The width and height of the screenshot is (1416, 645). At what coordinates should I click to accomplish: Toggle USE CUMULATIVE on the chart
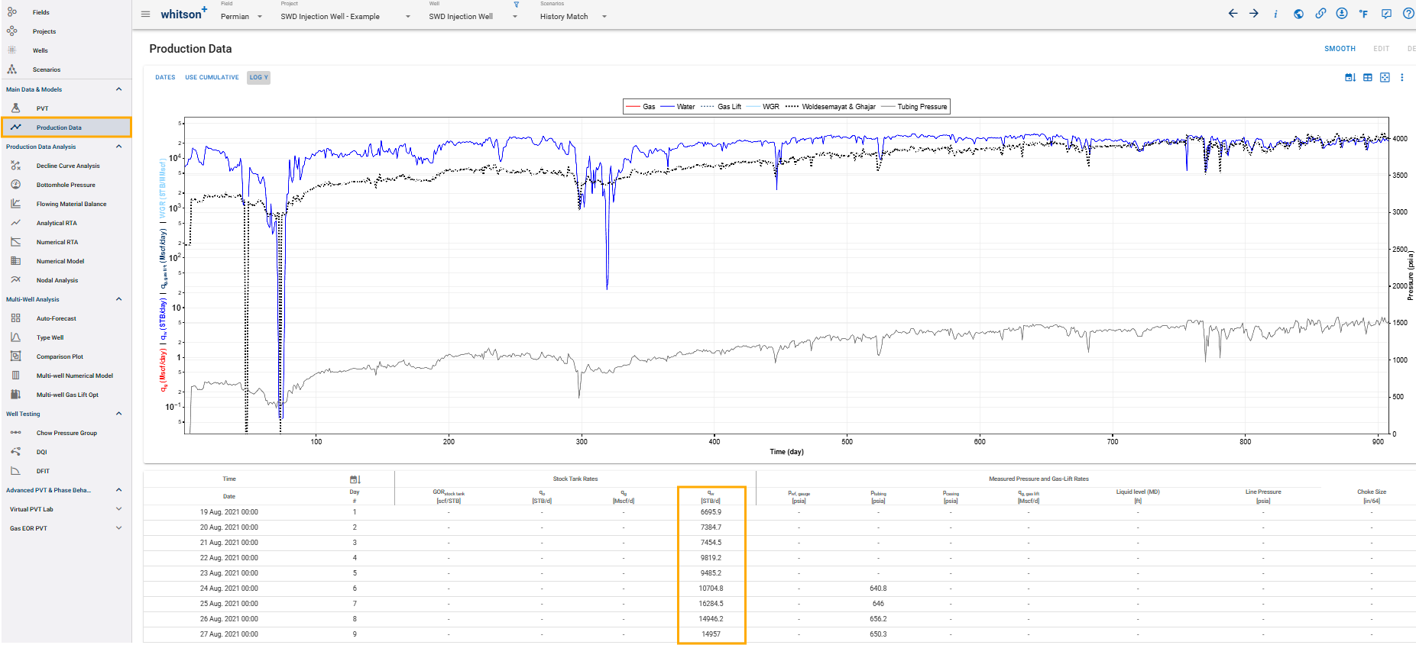pyautogui.click(x=212, y=77)
